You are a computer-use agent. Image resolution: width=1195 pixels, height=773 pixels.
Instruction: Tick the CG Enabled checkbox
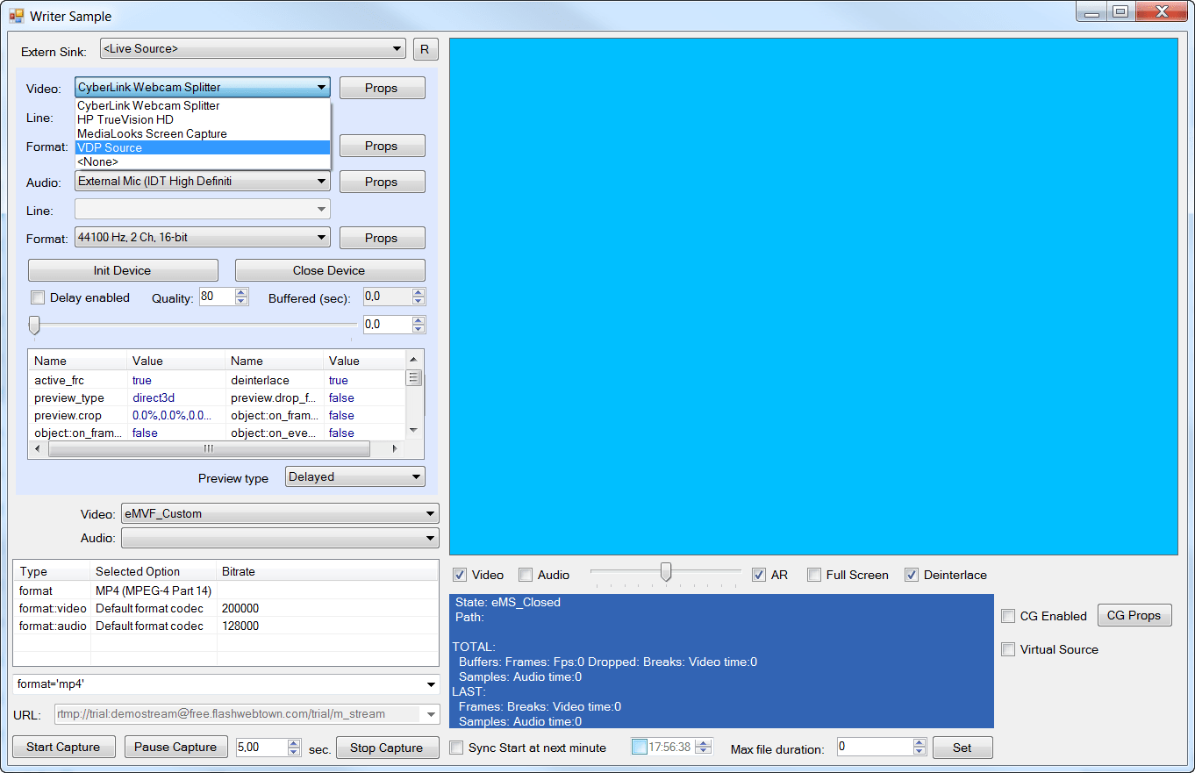pyautogui.click(x=1009, y=616)
